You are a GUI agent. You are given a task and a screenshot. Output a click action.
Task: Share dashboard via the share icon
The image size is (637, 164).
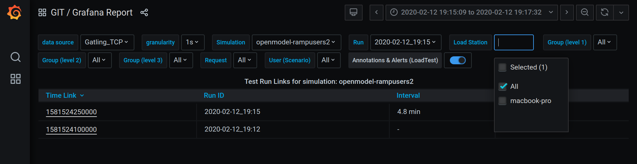[x=144, y=13]
